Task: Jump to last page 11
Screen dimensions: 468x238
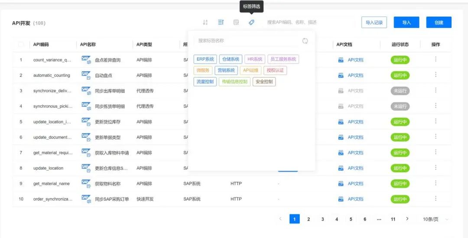Action: coord(393,219)
